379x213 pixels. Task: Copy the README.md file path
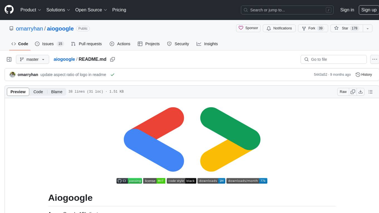click(113, 59)
